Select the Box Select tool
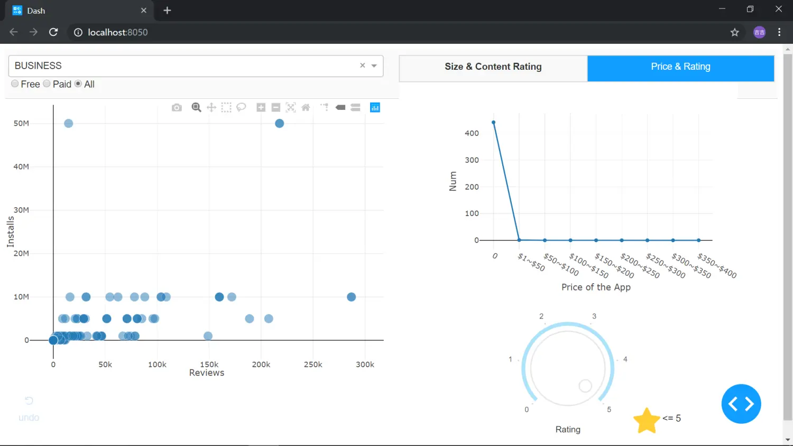 click(x=226, y=107)
